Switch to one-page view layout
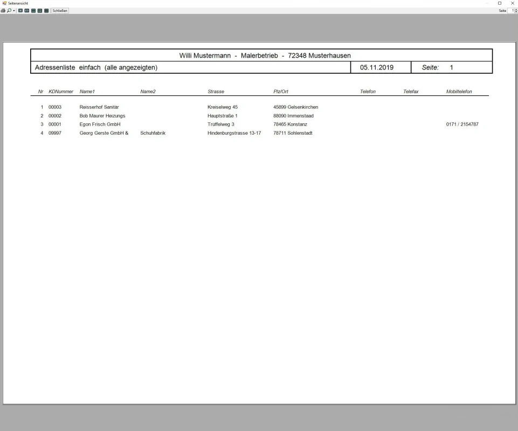Image resolution: width=518 pixels, height=431 pixels. 20,11
